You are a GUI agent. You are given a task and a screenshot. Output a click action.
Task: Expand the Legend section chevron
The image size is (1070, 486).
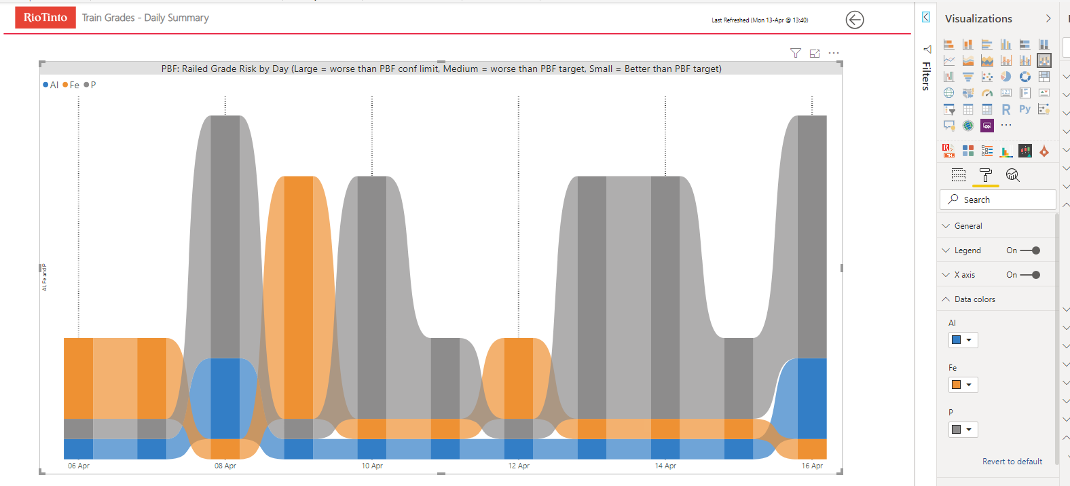[x=946, y=250]
